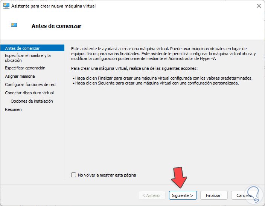Select 'Antes de comenzar' step
The height and width of the screenshot is (206, 265).
click(x=22, y=48)
